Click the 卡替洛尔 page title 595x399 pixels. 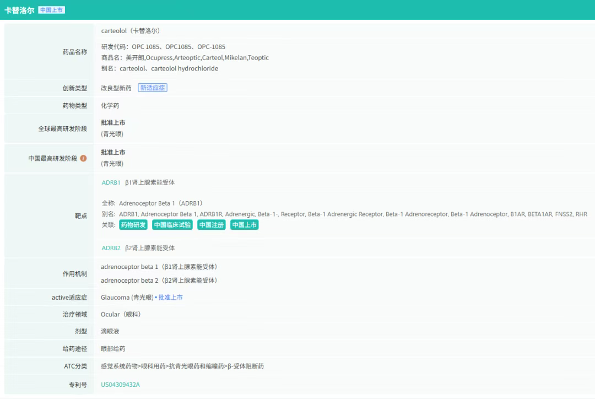(x=19, y=10)
